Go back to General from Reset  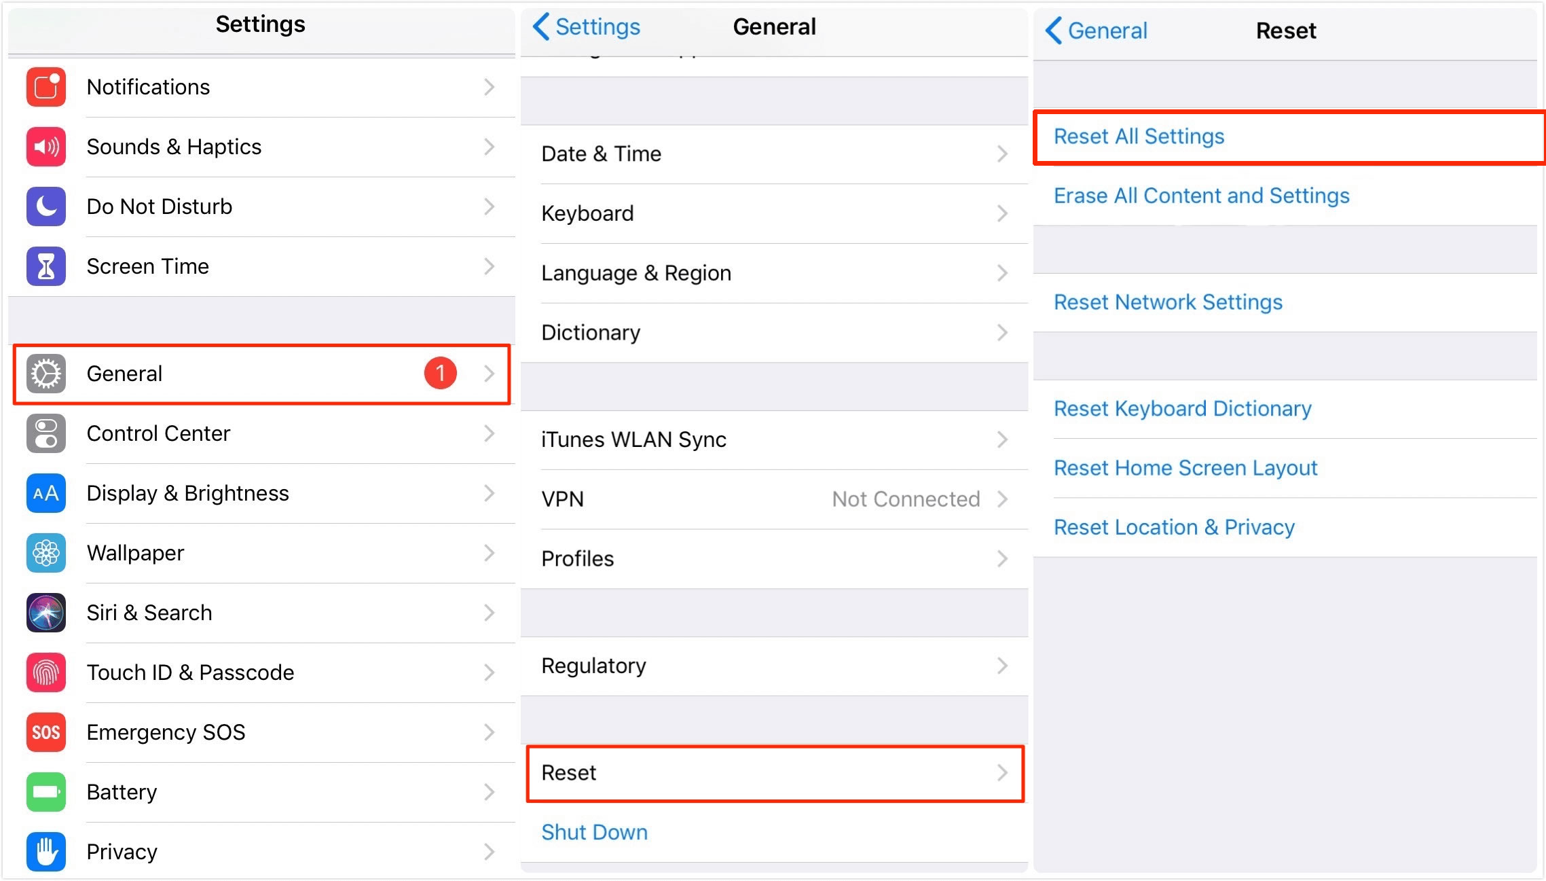click(x=1097, y=31)
